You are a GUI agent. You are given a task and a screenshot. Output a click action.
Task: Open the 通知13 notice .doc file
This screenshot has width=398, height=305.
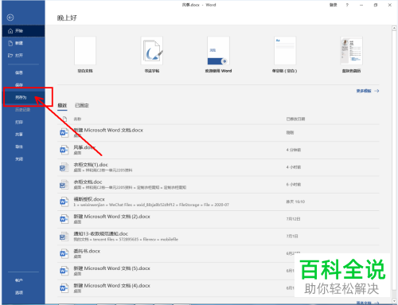218,237
